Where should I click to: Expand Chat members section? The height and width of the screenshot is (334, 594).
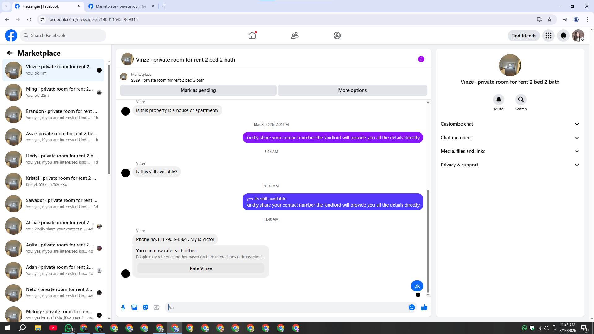coord(510,138)
